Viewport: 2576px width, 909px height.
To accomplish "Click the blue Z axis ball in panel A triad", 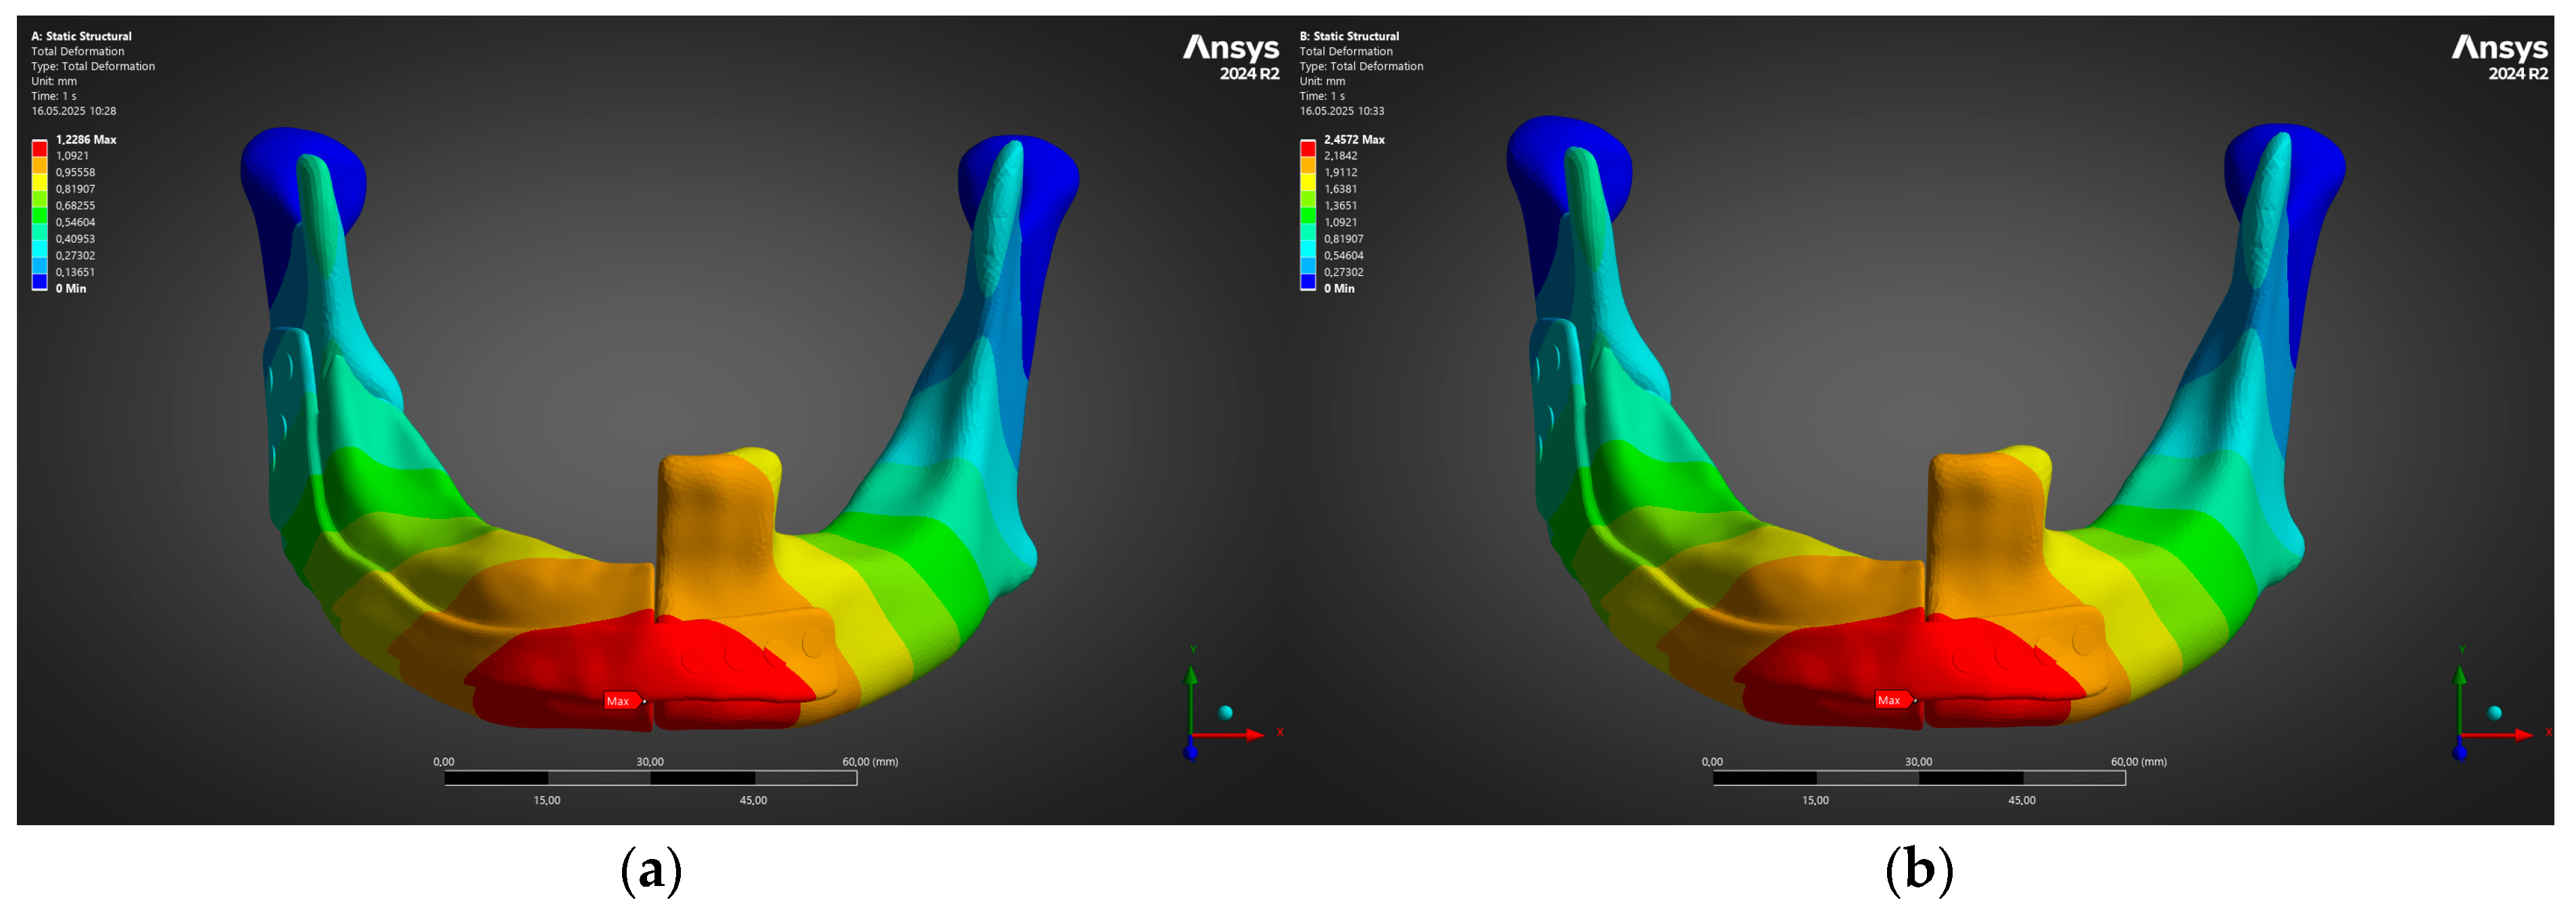I will point(1190,752).
